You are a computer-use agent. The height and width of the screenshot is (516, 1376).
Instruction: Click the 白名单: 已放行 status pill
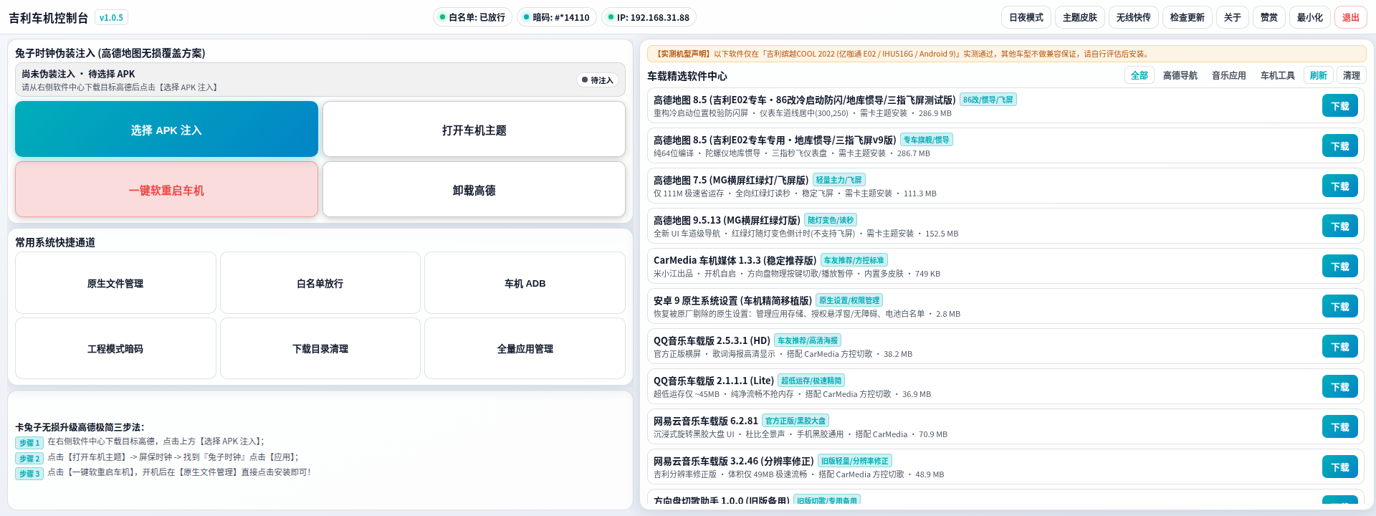(472, 17)
